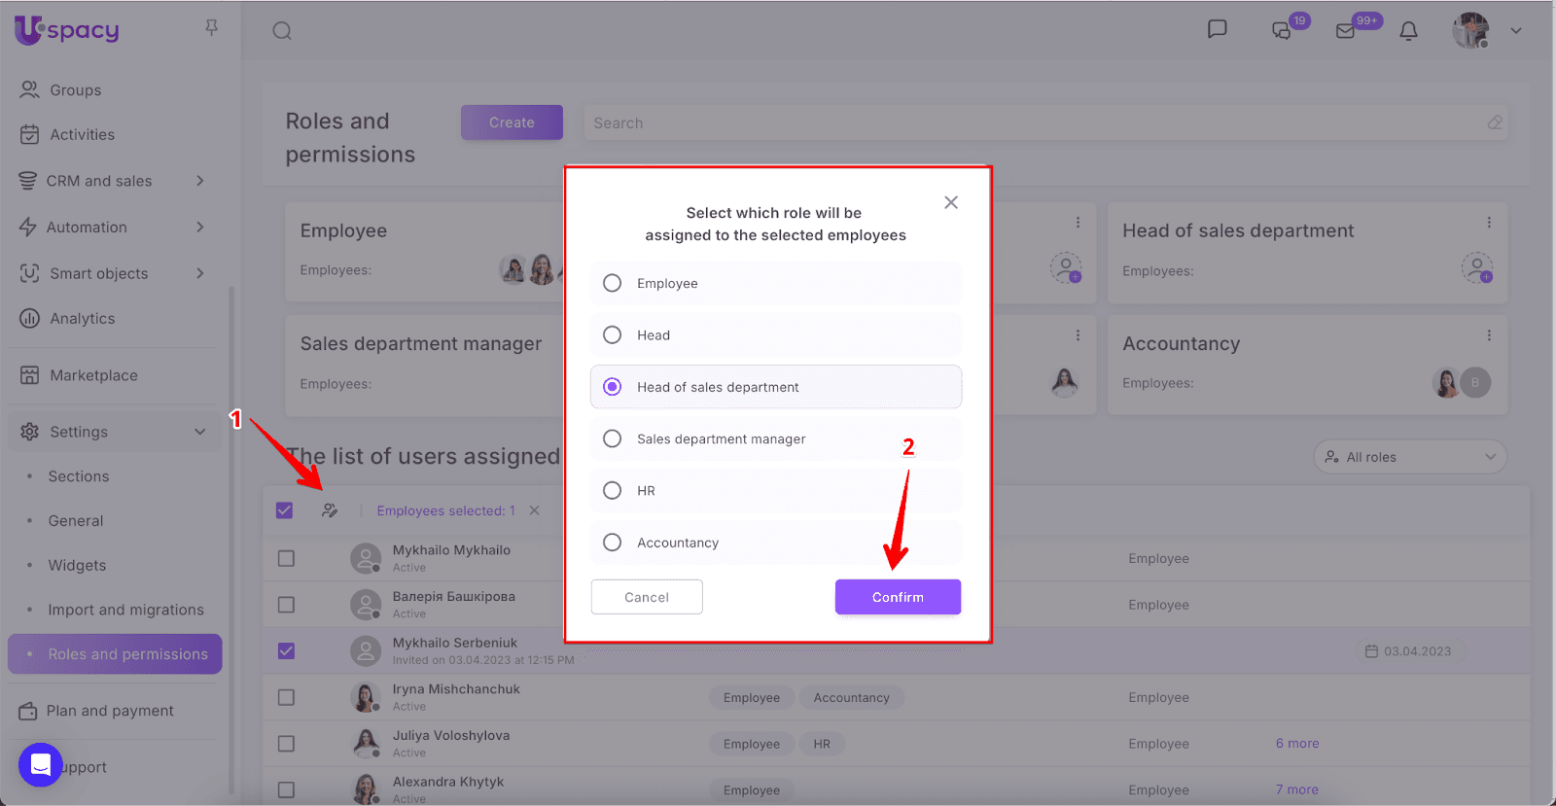Pin the sidebar using the pin icon
1556x806 pixels.
tap(211, 28)
